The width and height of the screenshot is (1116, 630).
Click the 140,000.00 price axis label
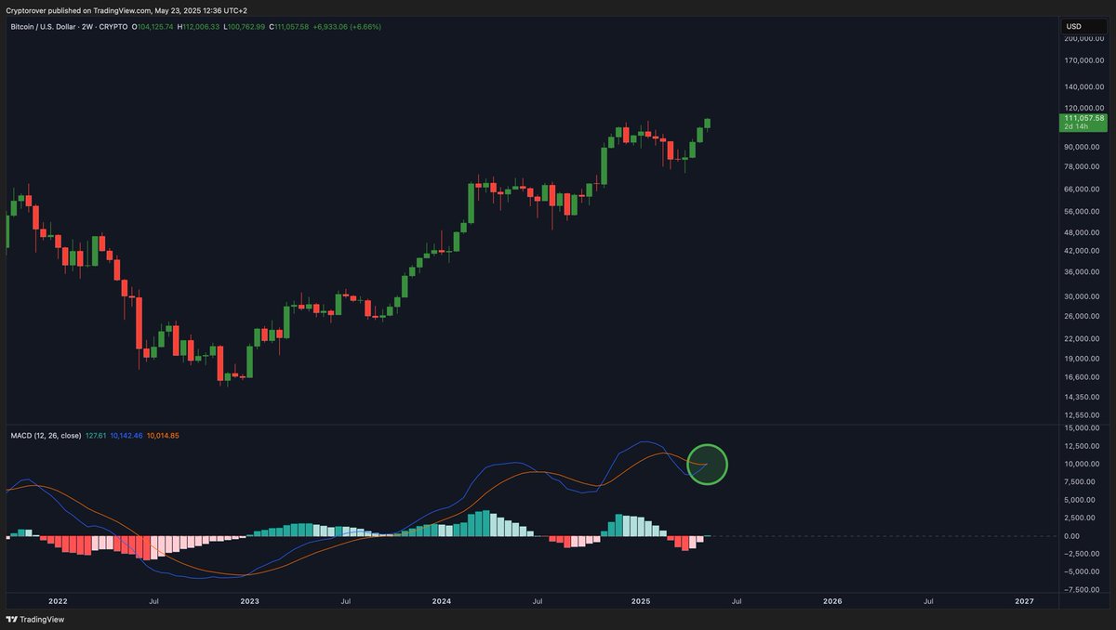pos(1083,86)
